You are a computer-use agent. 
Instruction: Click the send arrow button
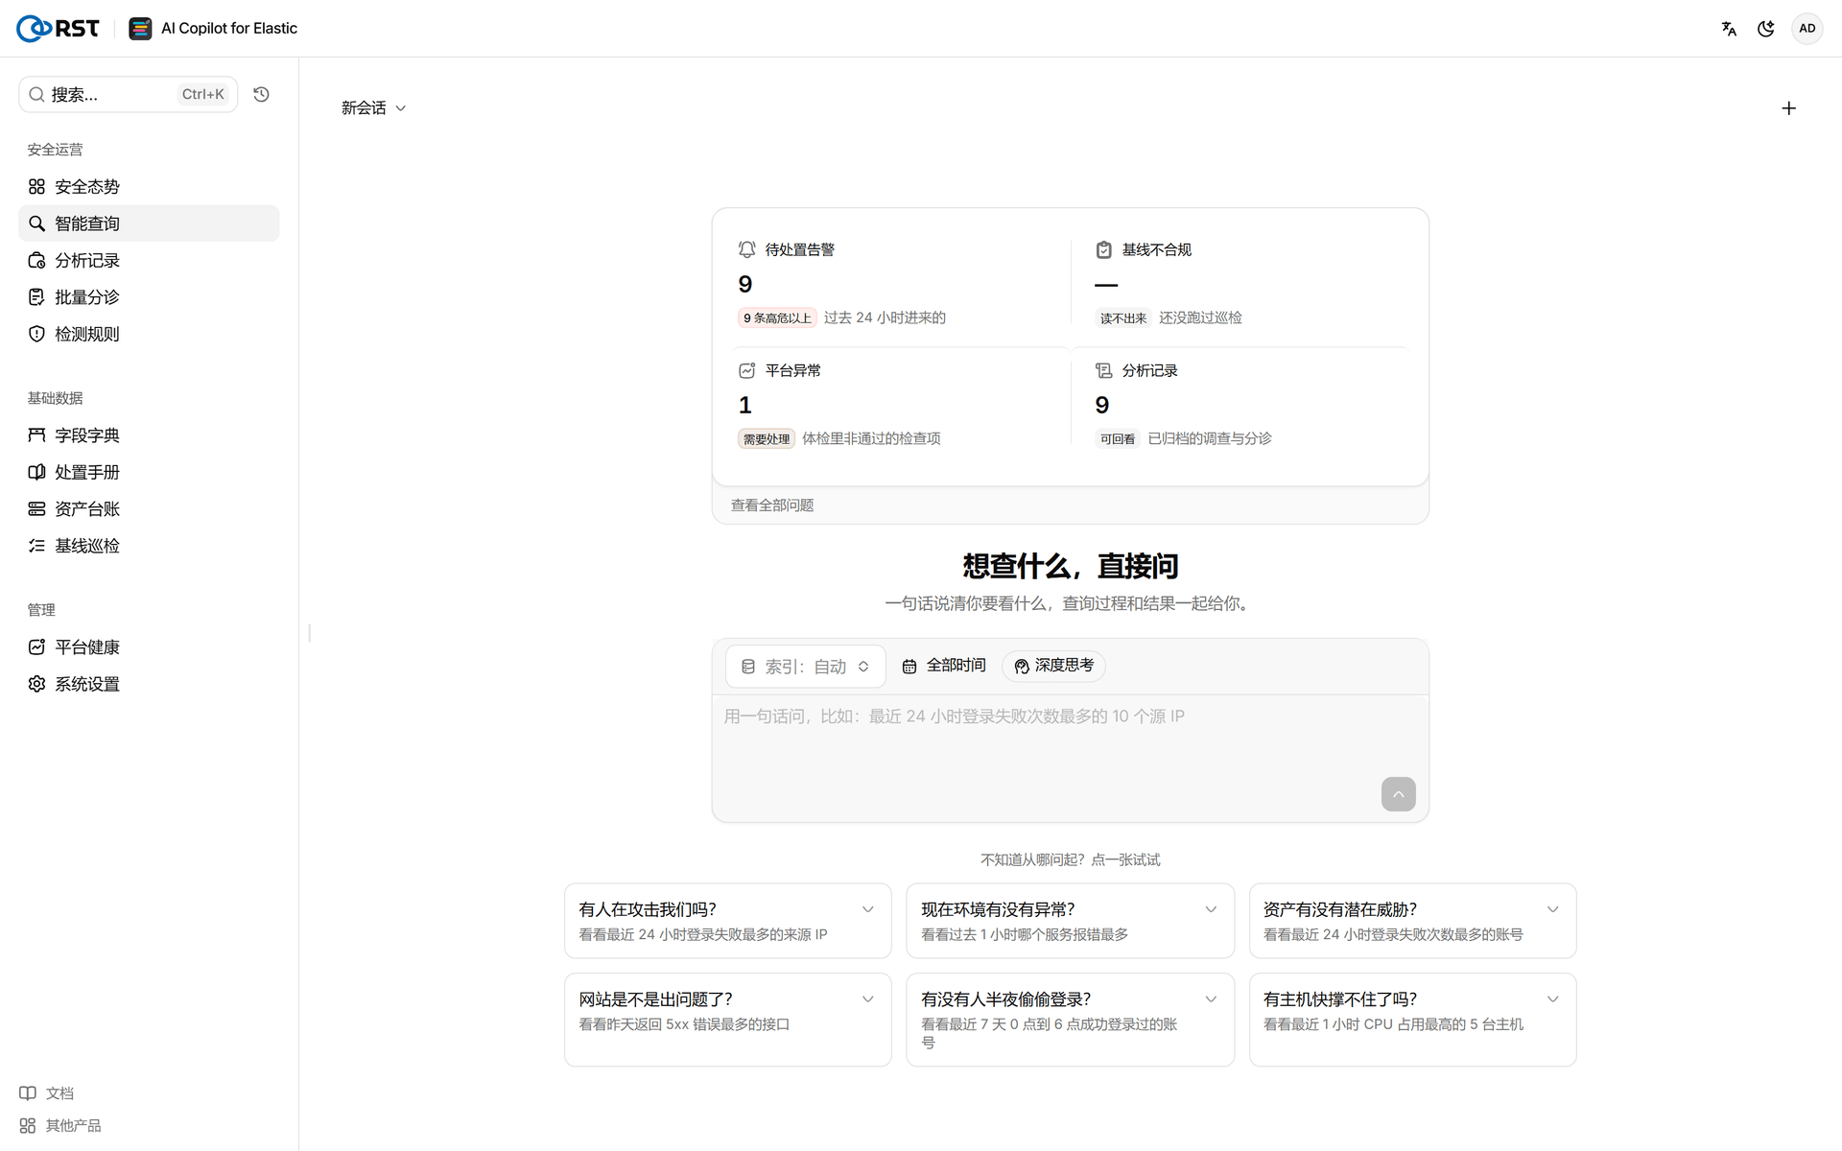click(1398, 794)
